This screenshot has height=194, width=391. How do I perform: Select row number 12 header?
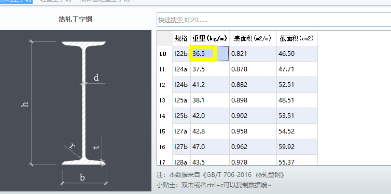(164, 85)
